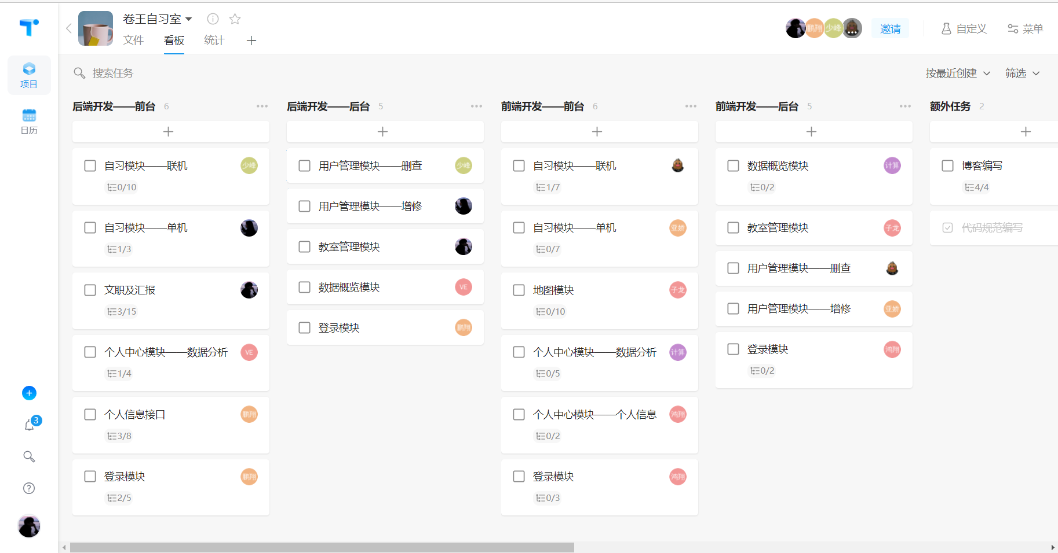Click assignee avatar on 地图模块 card

point(678,290)
